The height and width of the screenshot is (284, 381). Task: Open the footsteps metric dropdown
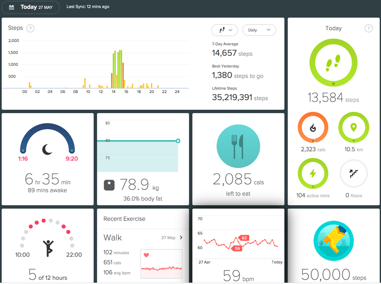coord(224,30)
